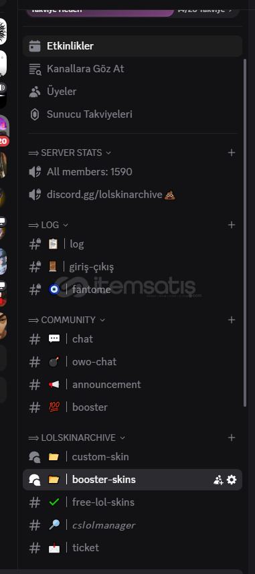
Task: Open the Etkinlikler events calendar icon
Action: pyautogui.click(x=35, y=46)
